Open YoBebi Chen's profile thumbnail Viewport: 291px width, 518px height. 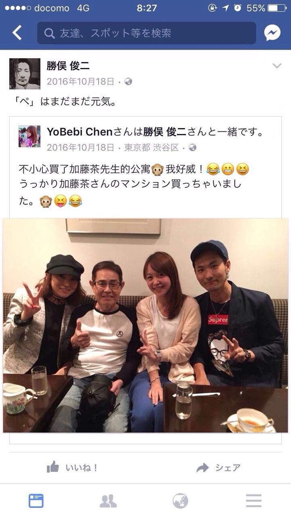30,136
